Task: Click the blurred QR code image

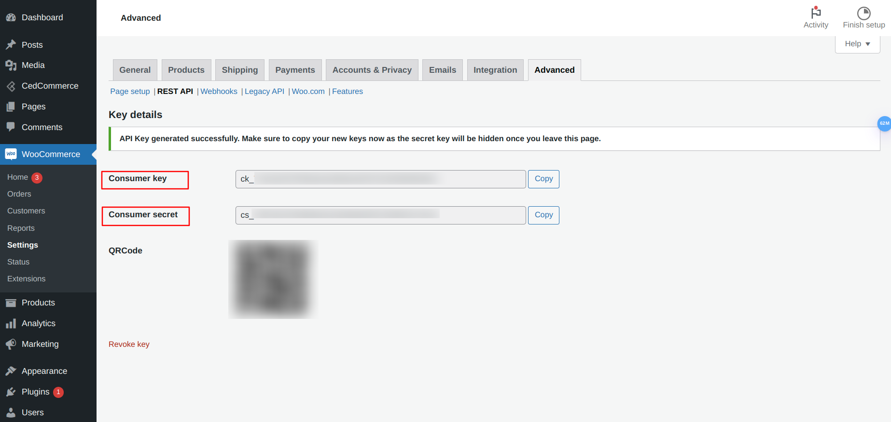Action: (273, 279)
